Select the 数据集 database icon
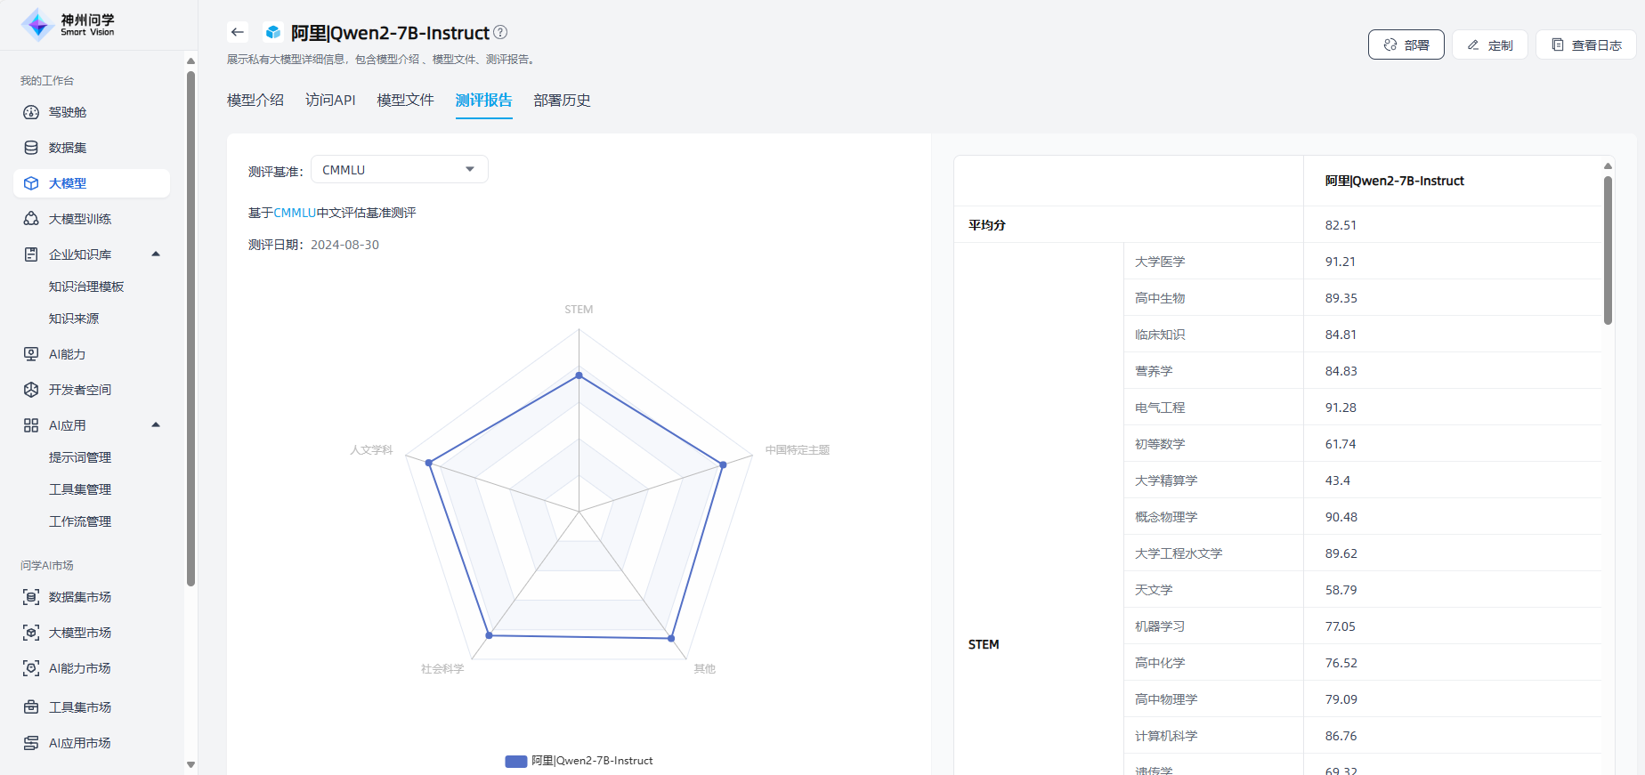1645x775 pixels. tap(31, 148)
